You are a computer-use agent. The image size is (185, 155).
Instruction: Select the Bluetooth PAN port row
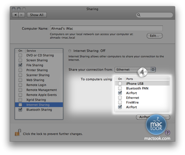click(142, 88)
